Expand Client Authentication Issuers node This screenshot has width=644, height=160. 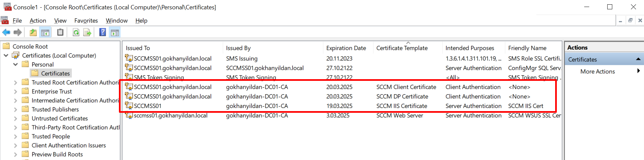(x=15, y=145)
